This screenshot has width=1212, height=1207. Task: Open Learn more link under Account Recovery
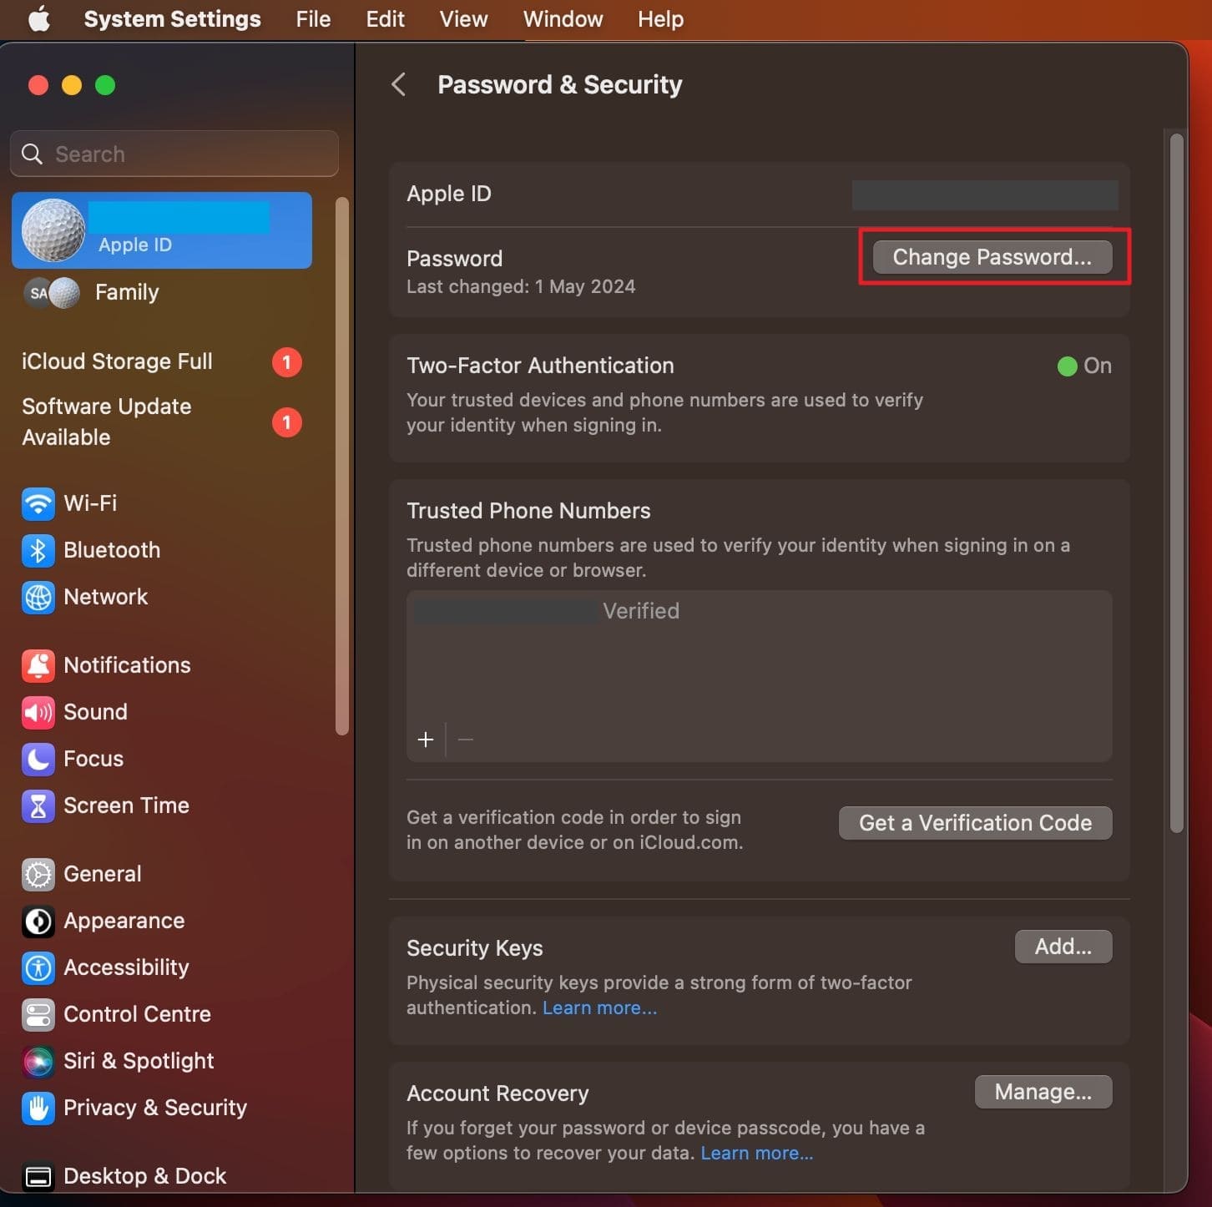pyautogui.click(x=757, y=1153)
